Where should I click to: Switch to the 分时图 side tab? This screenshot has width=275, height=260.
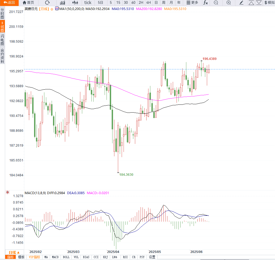(2, 13)
